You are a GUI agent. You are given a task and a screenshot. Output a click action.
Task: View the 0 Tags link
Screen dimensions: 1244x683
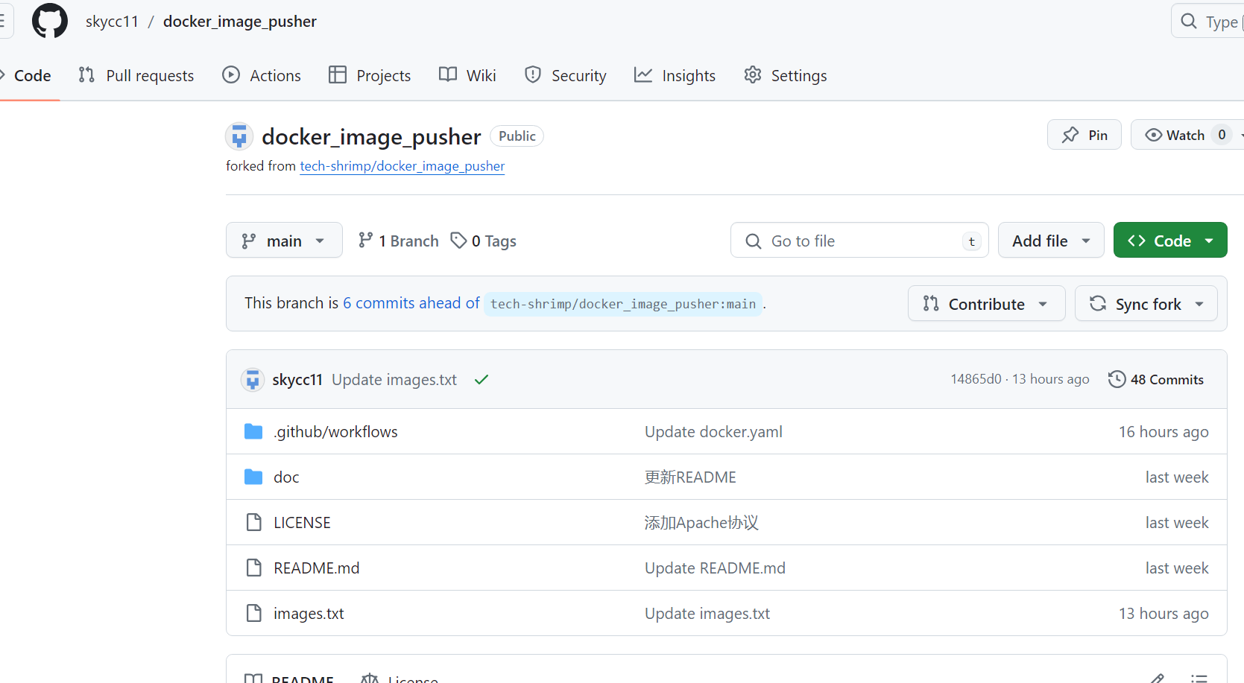point(484,241)
